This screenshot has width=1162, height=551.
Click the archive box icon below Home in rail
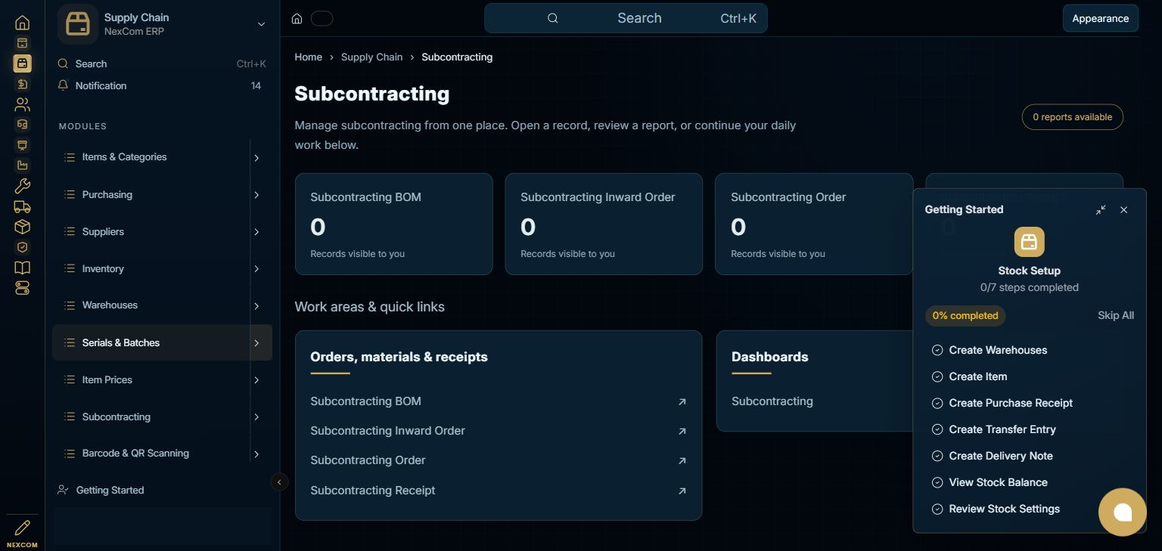tap(22, 43)
